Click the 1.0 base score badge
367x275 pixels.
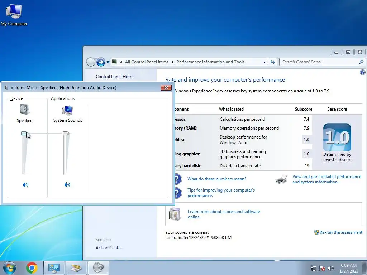tap(337, 137)
